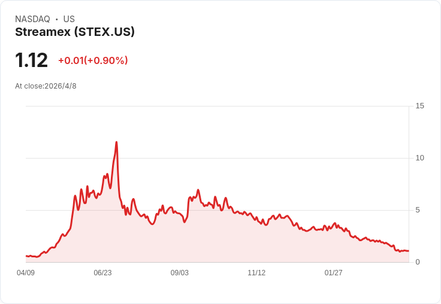Select the 01/27 x-axis date label

pos(333,272)
